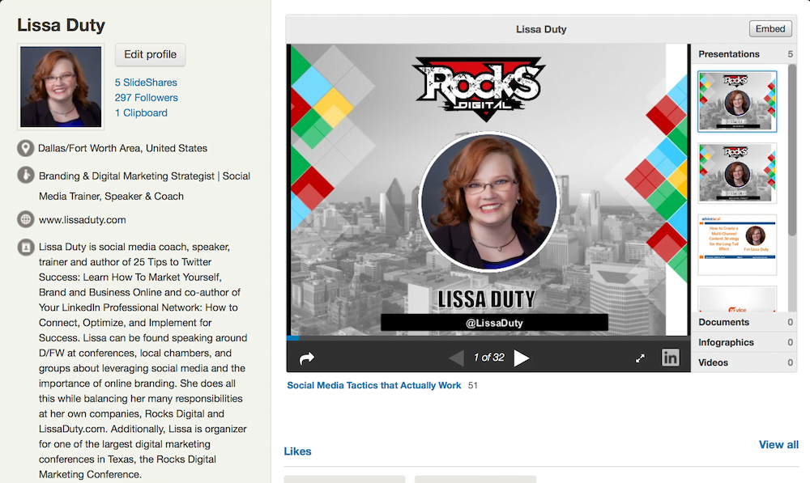Image resolution: width=810 pixels, height=483 pixels.
Task: Select the Infographics section
Action: (744, 342)
